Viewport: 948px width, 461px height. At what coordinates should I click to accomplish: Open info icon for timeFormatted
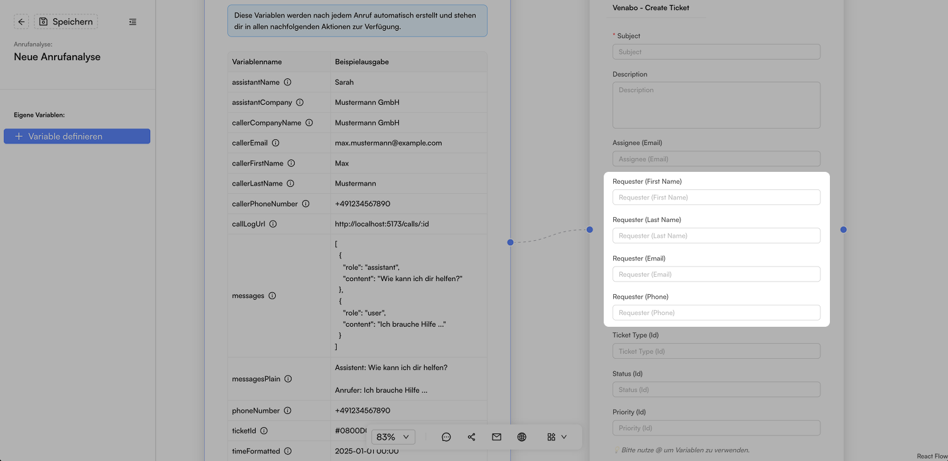point(288,451)
